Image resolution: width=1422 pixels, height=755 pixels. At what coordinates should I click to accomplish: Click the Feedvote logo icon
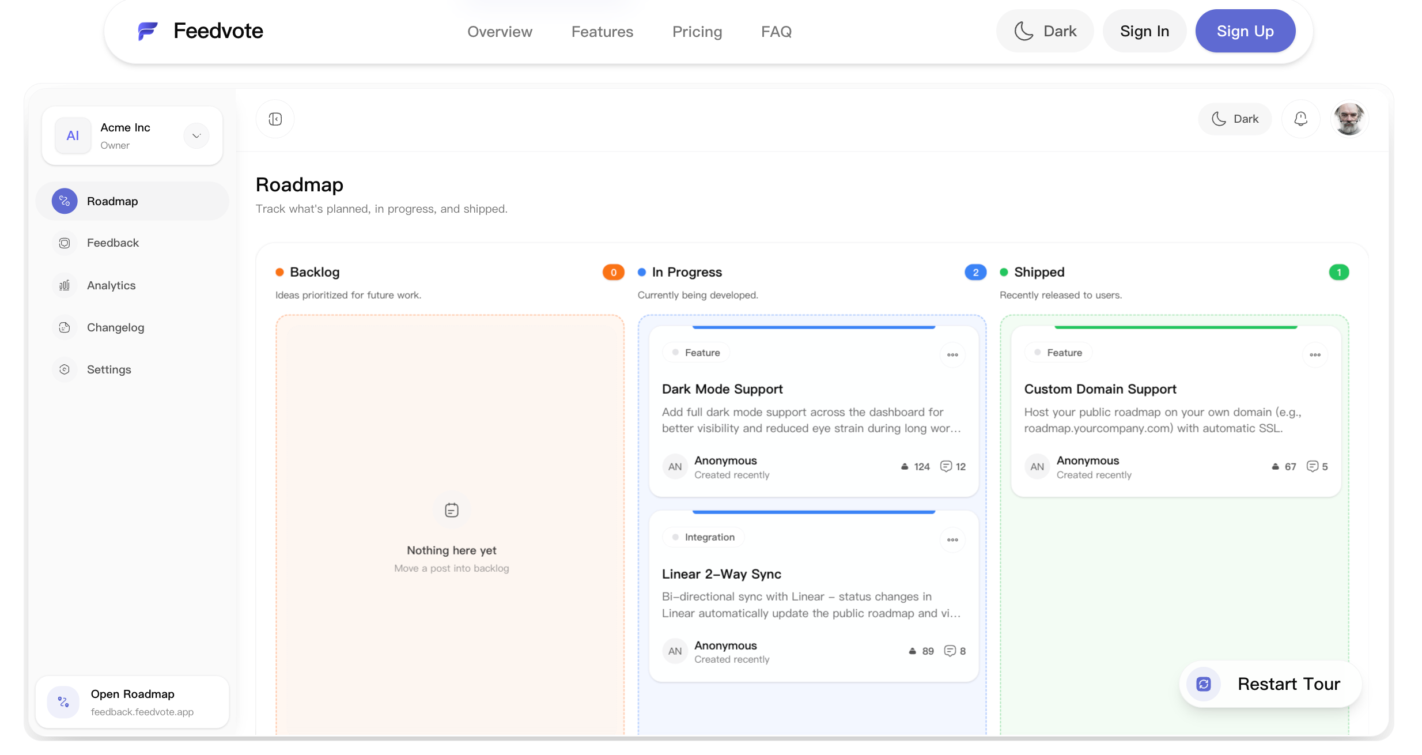coord(148,31)
